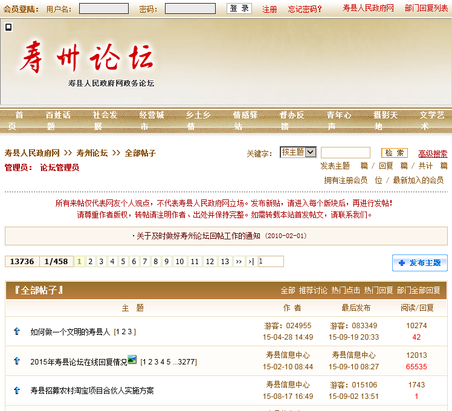Go to 首页 in navigation bar

click(16, 120)
